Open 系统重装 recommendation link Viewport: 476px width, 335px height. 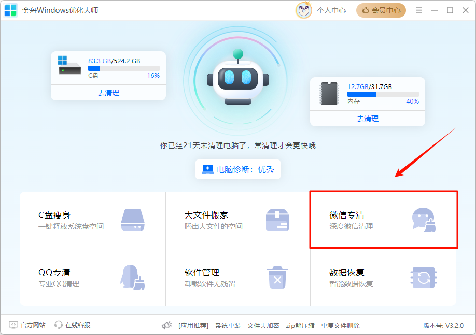(x=228, y=325)
